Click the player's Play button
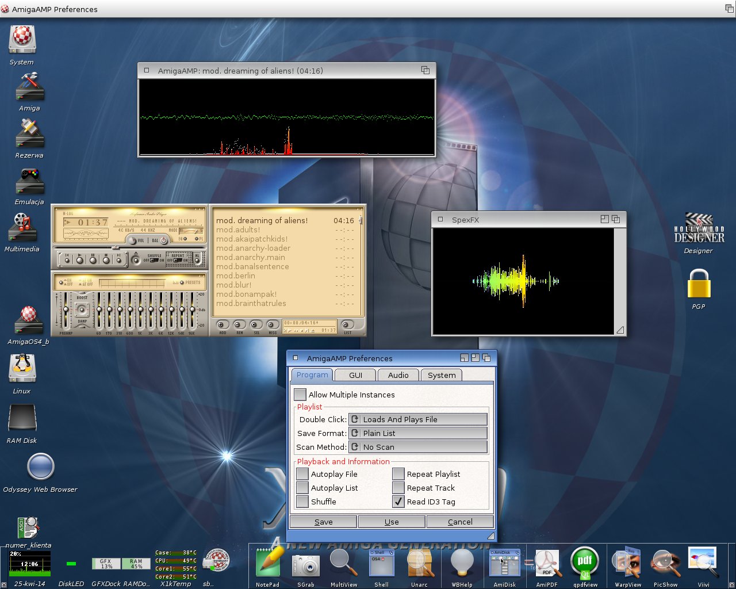 [x=80, y=259]
